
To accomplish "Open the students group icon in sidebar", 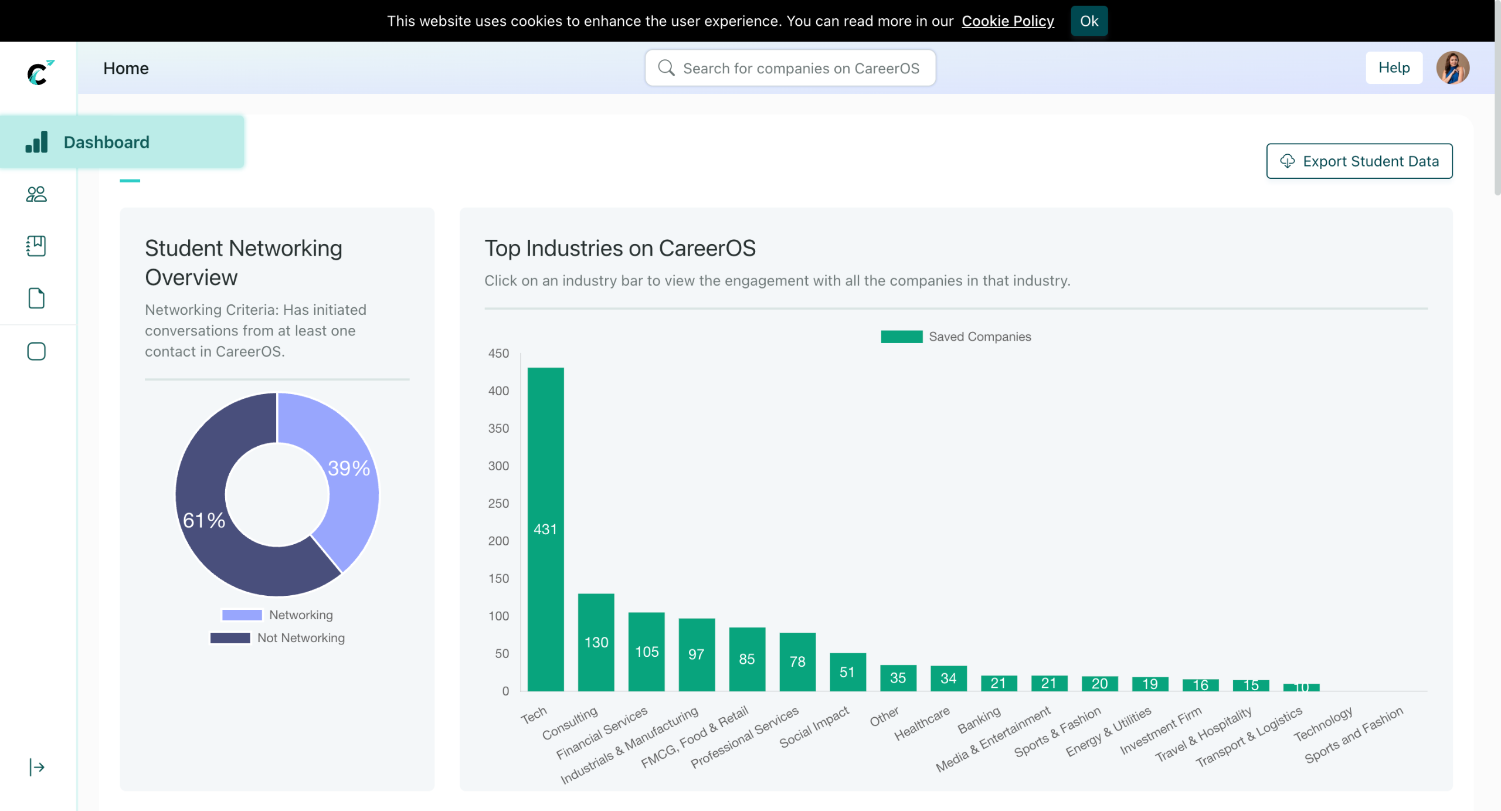I will (36, 194).
